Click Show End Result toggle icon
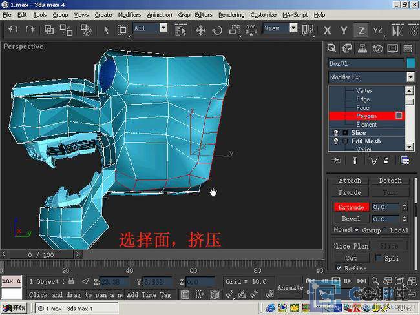420x315 pixels. pyautogui.click(x=355, y=160)
